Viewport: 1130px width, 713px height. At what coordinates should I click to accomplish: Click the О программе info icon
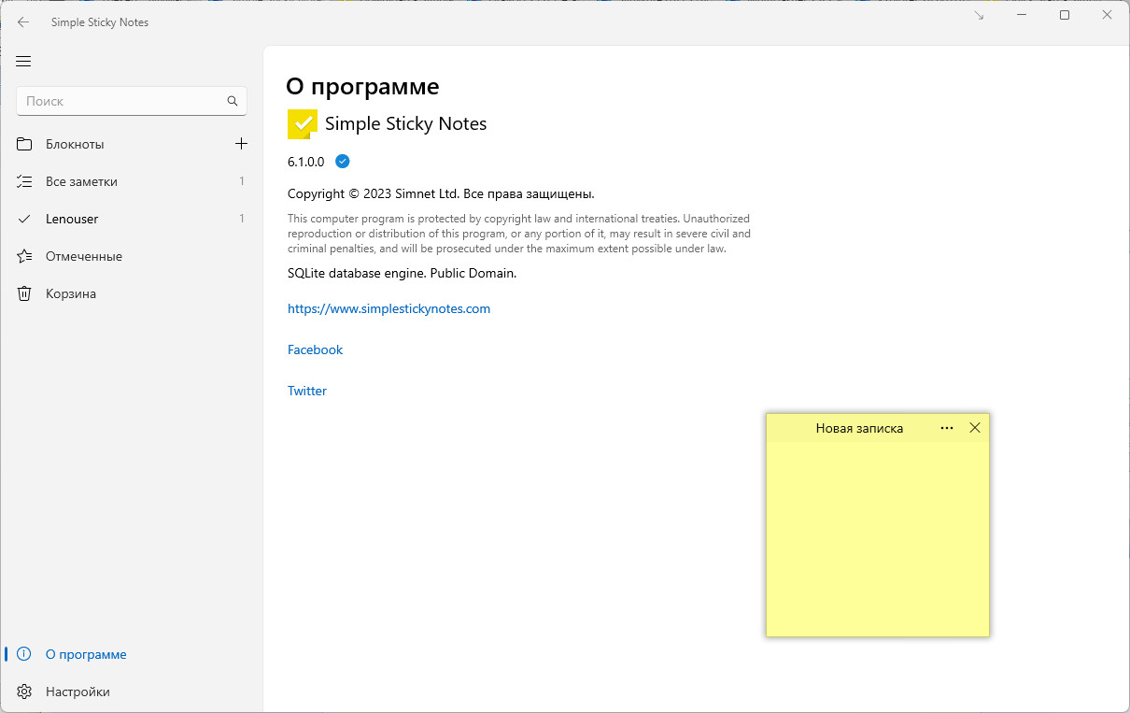24,654
